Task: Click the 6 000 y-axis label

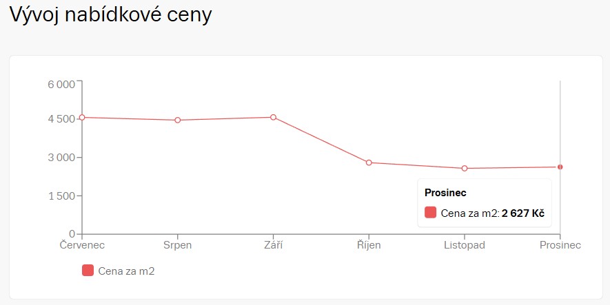Action: [x=61, y=85]
